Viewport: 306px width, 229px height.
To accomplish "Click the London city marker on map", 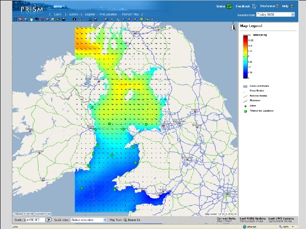I will 227,194.
